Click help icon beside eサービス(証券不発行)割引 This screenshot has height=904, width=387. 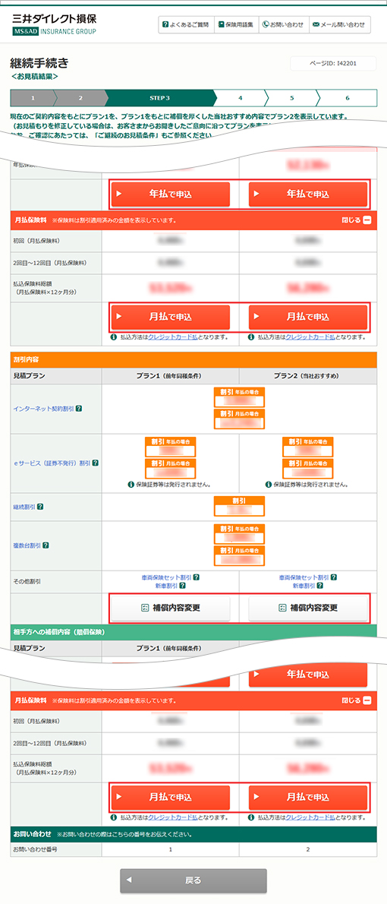[x=96, y=463]
